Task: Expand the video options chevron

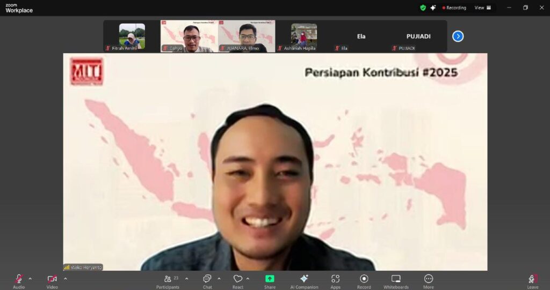Action: point(66,278)
